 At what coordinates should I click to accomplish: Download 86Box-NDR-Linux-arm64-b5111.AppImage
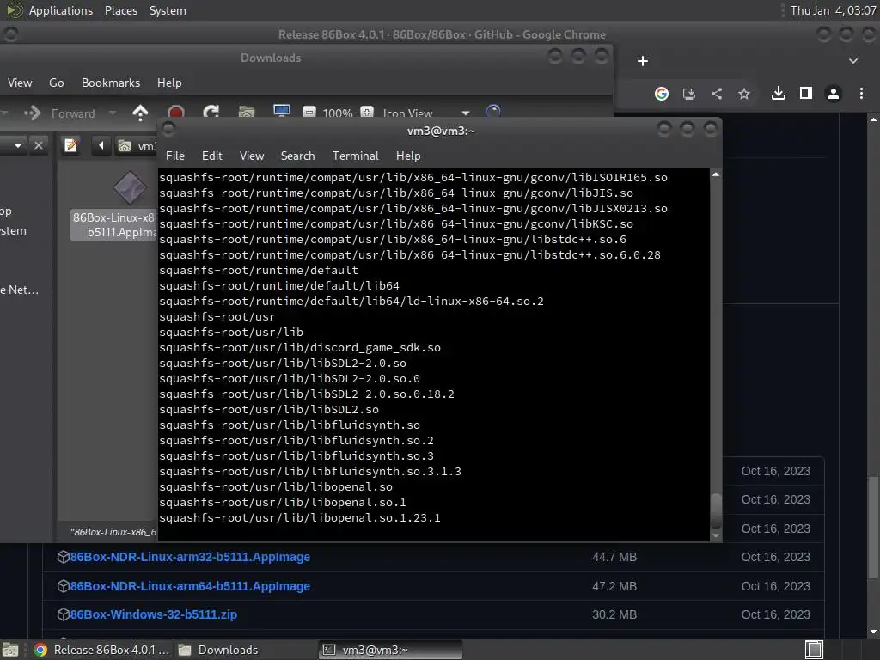(x=190, y=586)
